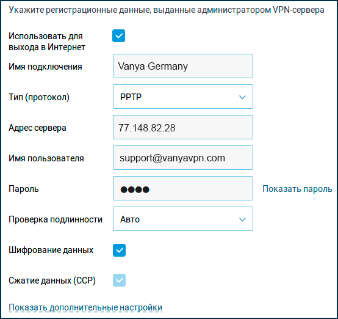Click the 'Шифрование данных' label text
The height and width of the screenshot is (319, 338).
[51, 250]
